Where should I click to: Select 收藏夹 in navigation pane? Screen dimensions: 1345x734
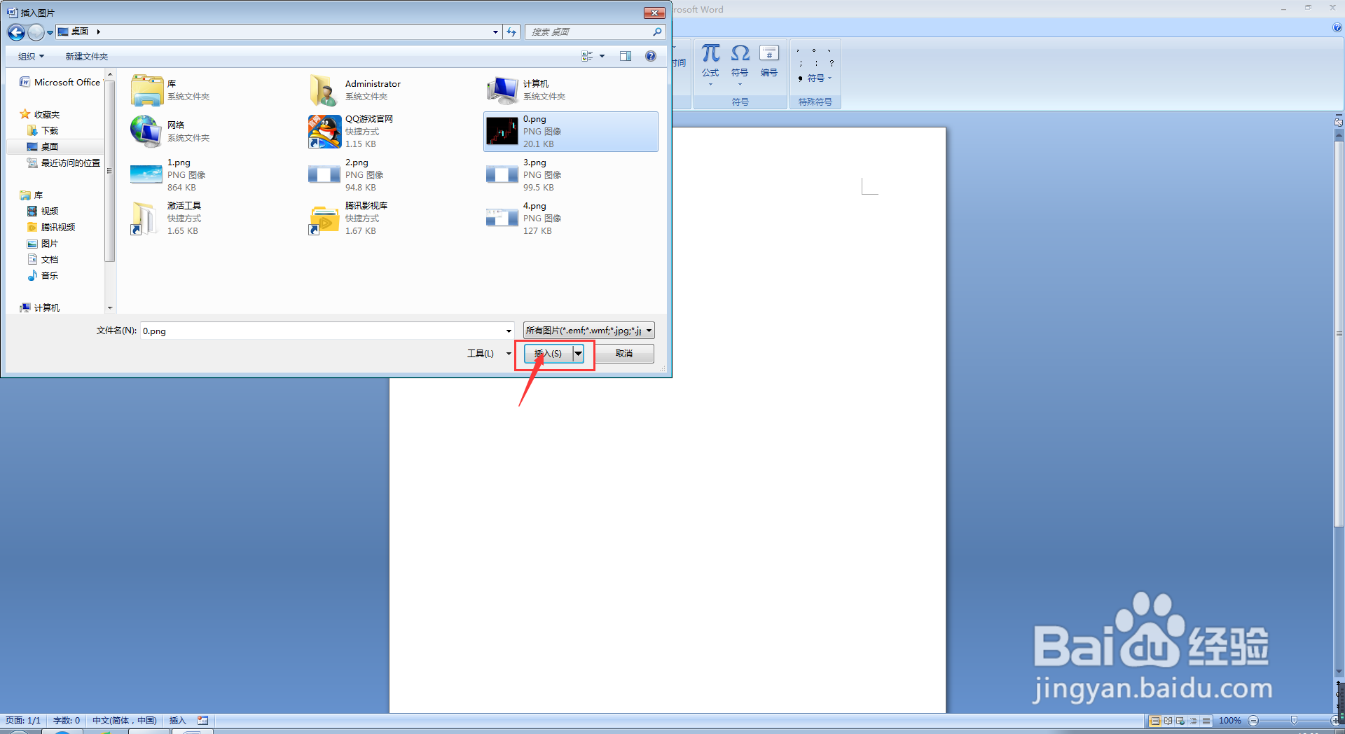(x=41, y=115)
